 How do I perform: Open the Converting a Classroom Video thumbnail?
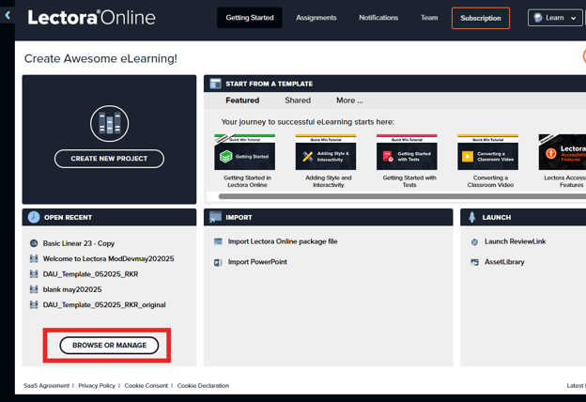click(x=488, y=152)
